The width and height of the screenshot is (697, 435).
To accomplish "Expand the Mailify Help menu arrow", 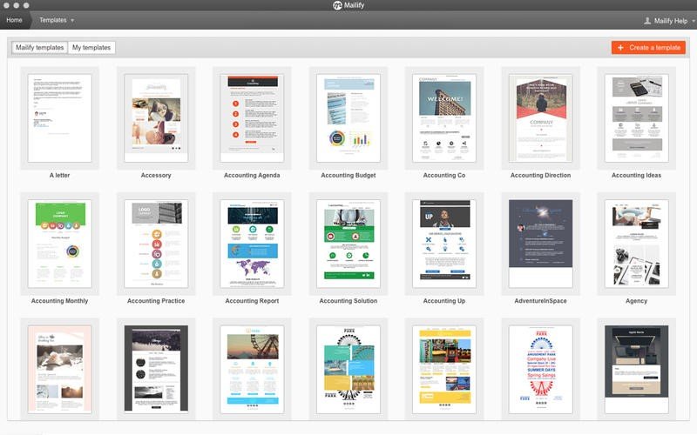I will [694, 21].
